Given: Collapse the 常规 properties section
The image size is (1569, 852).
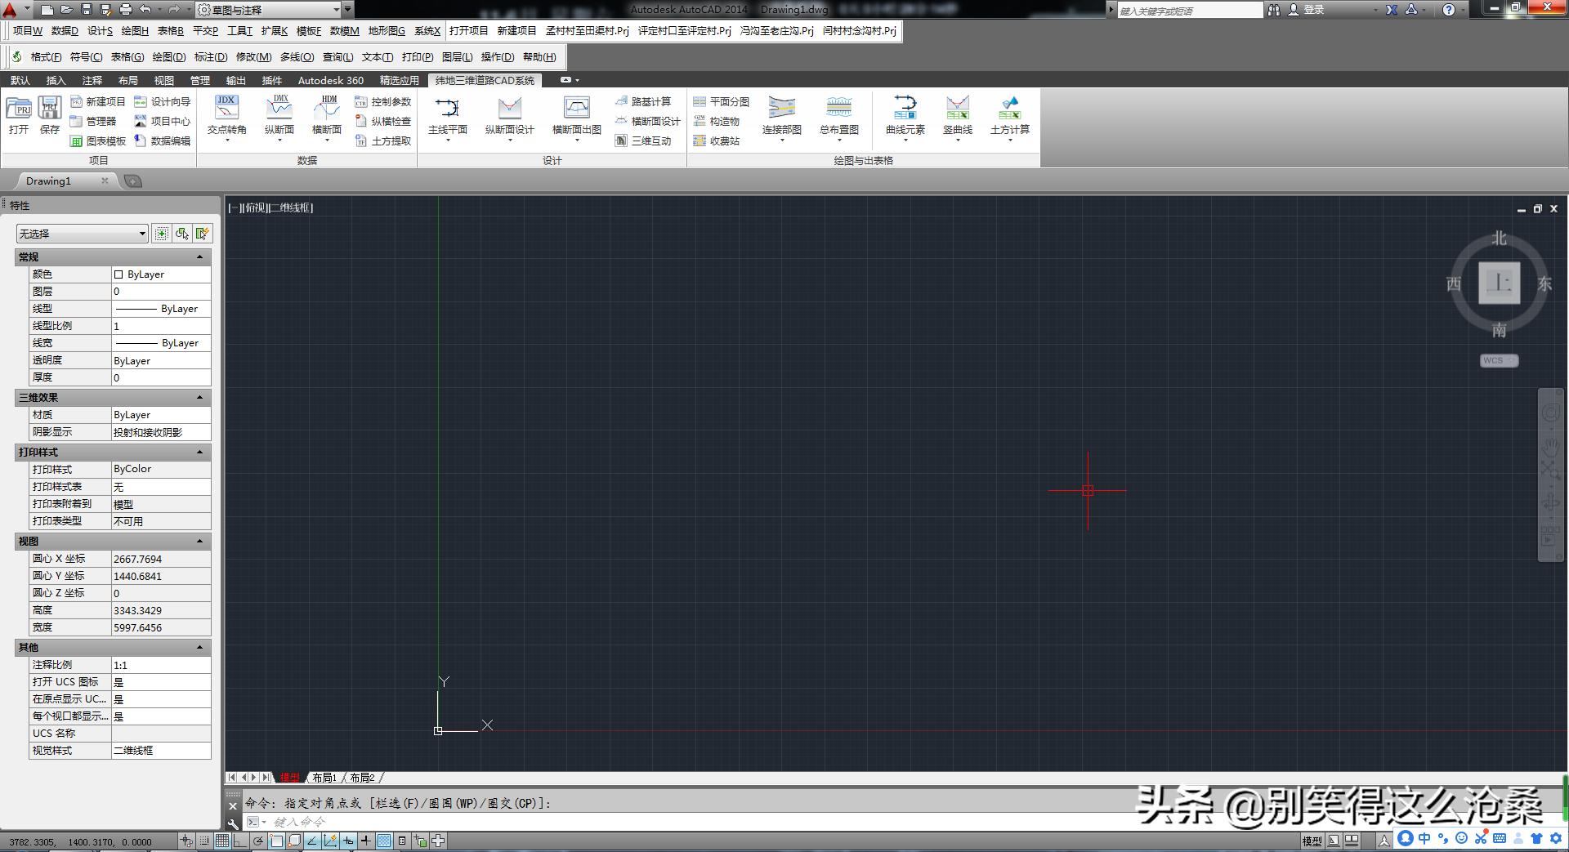Looking at the screenshot, I should point(199,257).
